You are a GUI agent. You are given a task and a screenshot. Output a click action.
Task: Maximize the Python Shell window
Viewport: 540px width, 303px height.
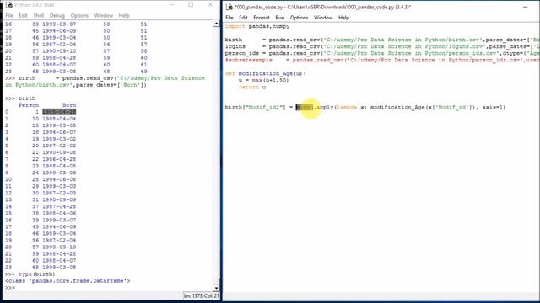[191, 5]
